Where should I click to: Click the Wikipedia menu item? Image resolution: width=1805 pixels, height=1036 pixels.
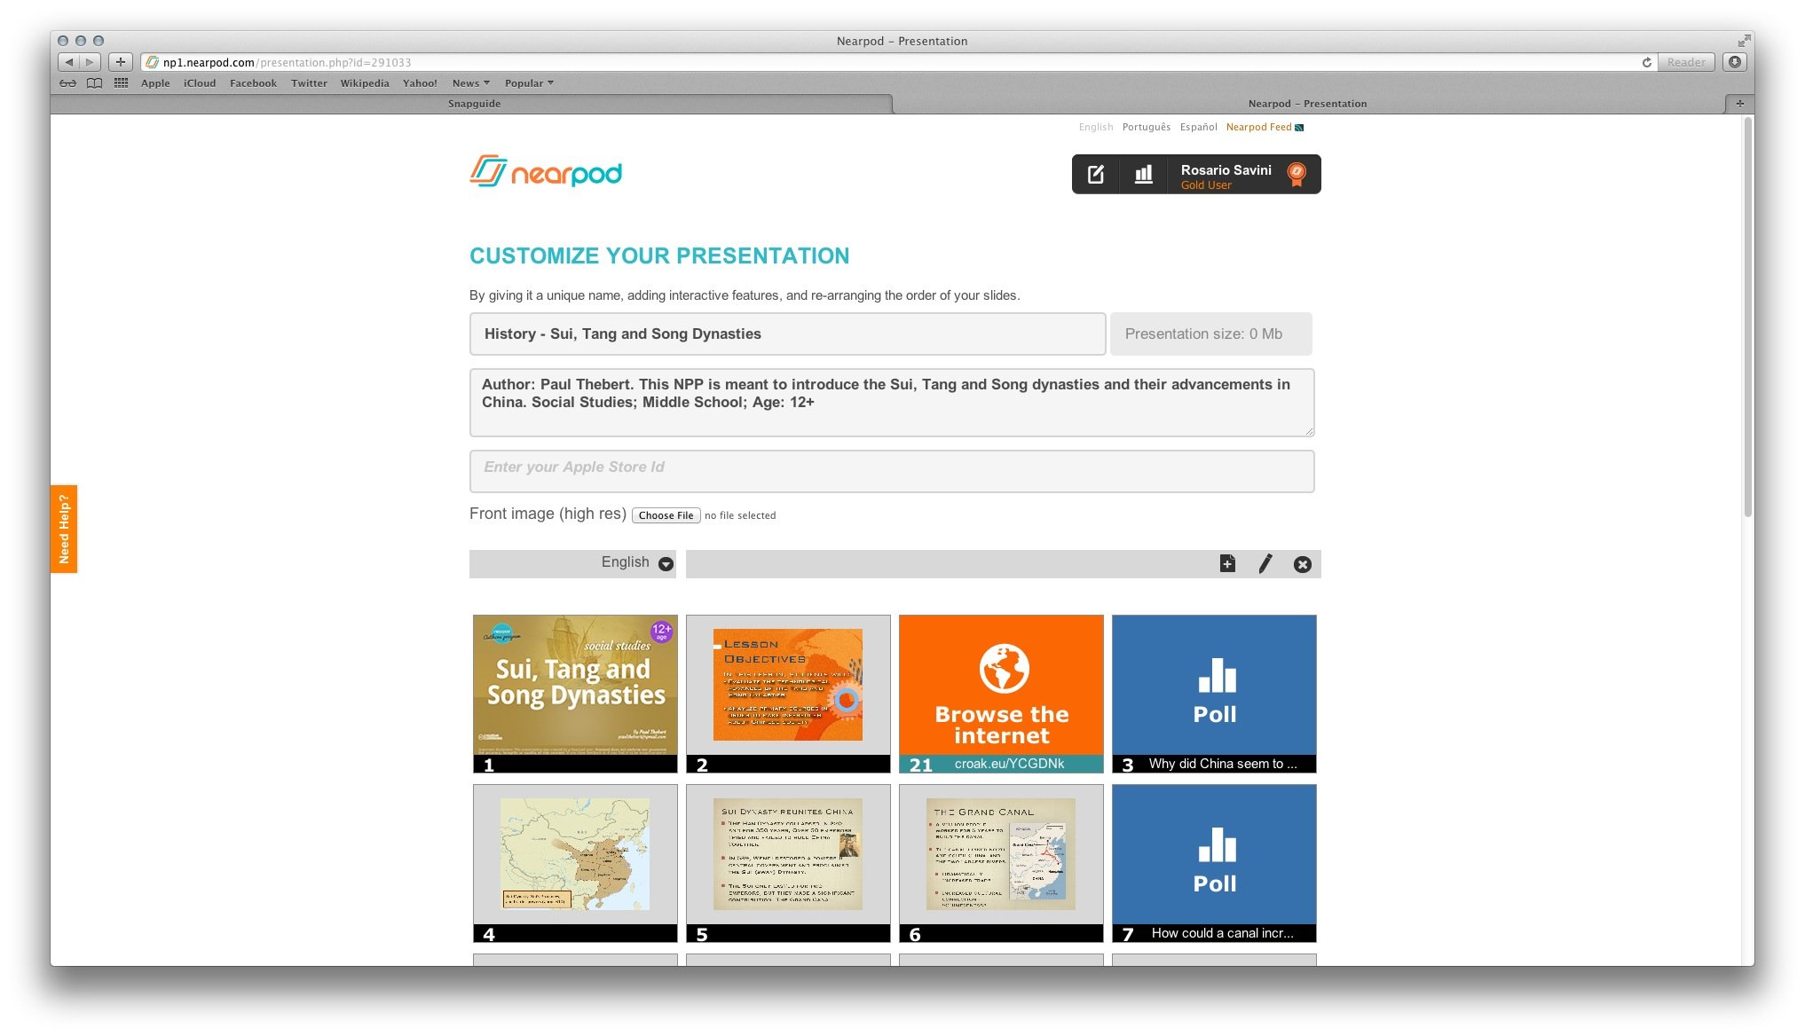[x=363, y=83]
